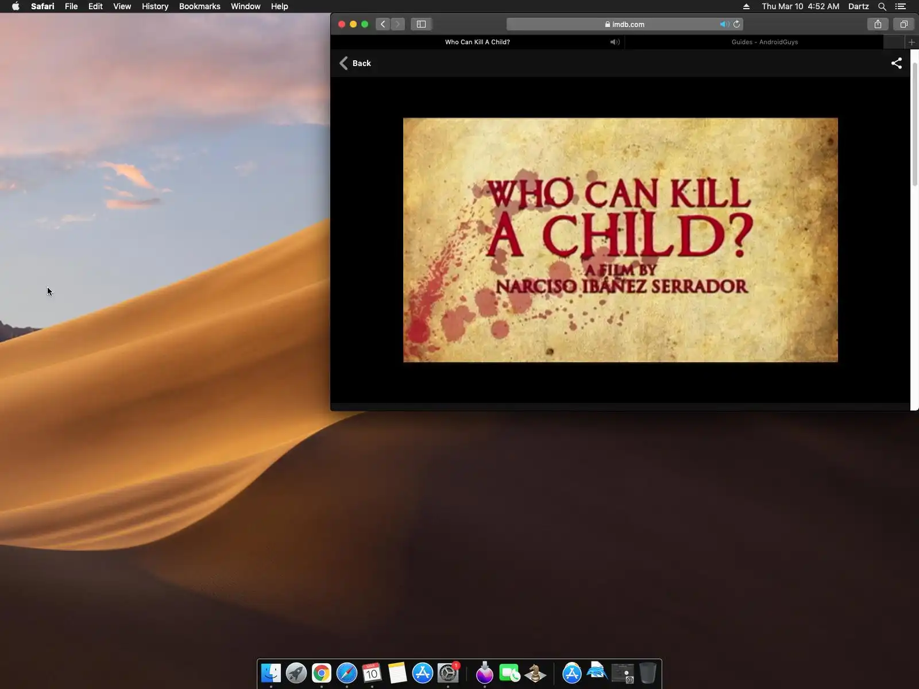Open Chess from the Dock

click(535, 673)
